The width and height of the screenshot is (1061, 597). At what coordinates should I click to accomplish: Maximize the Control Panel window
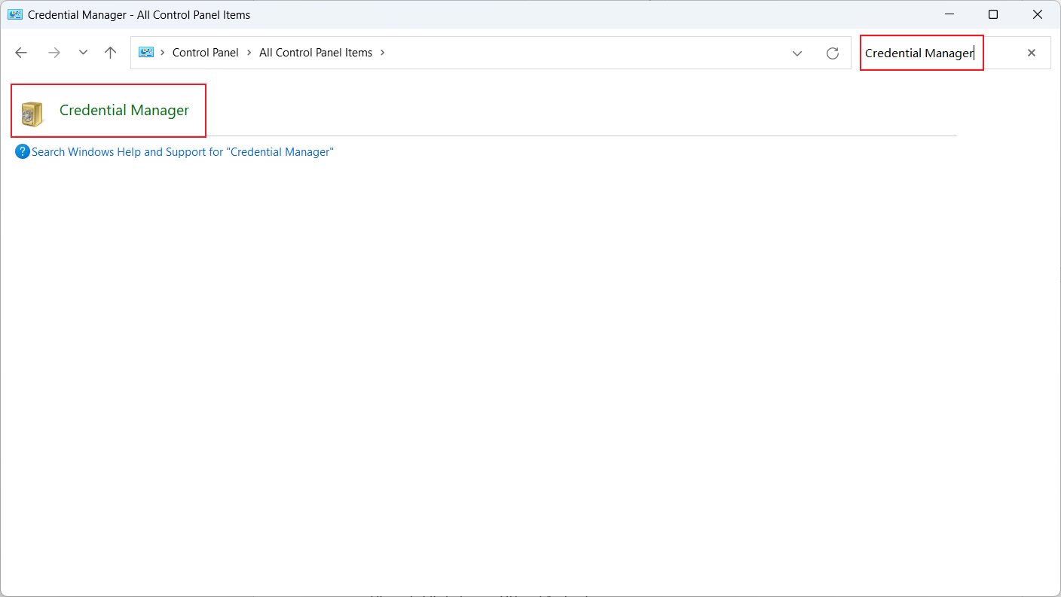(992, 14)
